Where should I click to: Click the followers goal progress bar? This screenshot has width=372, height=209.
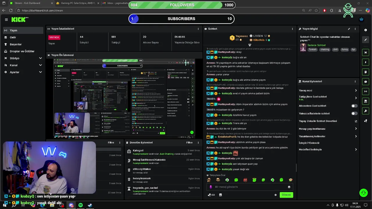pos(181,5)
